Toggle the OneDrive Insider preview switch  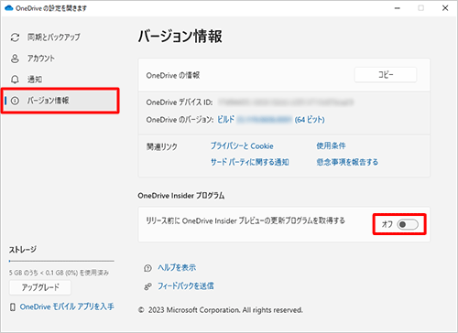tap(408, 224)
